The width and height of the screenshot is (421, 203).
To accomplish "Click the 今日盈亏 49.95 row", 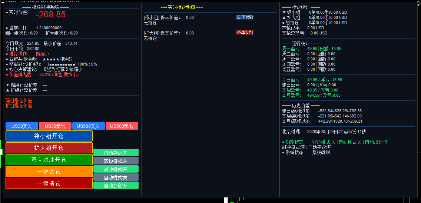I will [312, 80].
